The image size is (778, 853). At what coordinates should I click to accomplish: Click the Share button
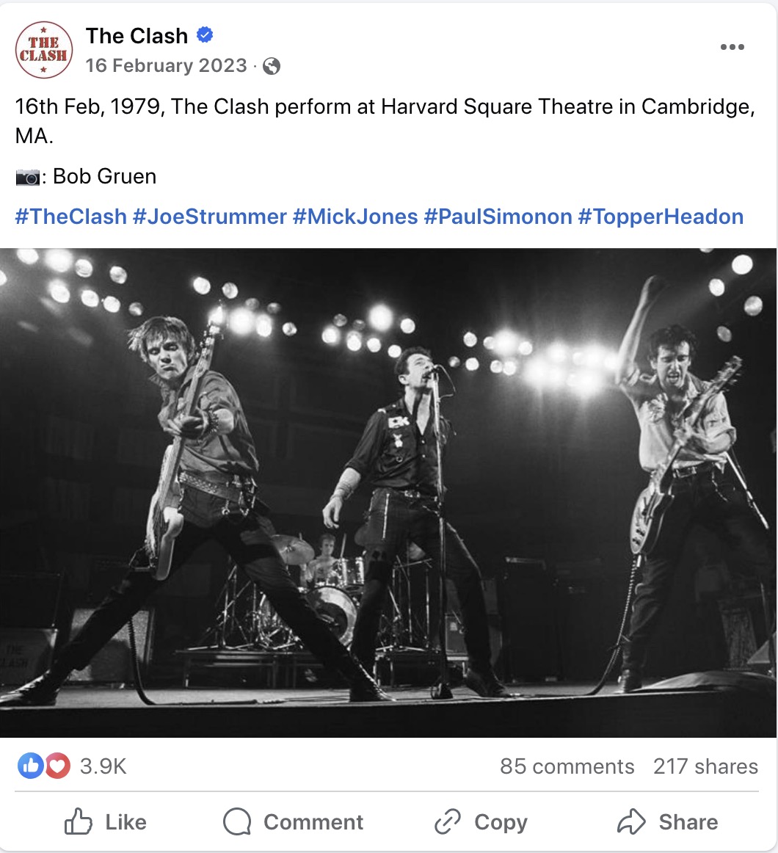668,821
